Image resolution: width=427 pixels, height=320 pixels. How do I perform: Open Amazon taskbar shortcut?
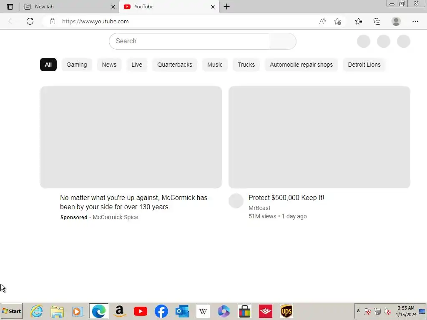coord(120,311)
